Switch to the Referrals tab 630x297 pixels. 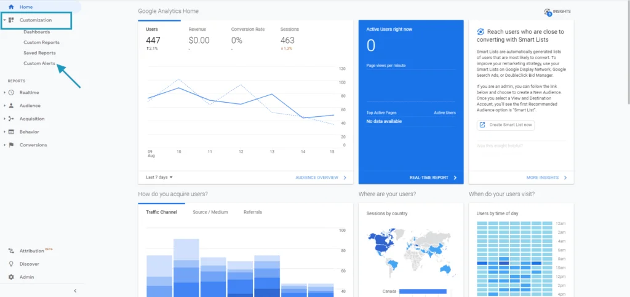pyautogui.click(x=252, y=212)
